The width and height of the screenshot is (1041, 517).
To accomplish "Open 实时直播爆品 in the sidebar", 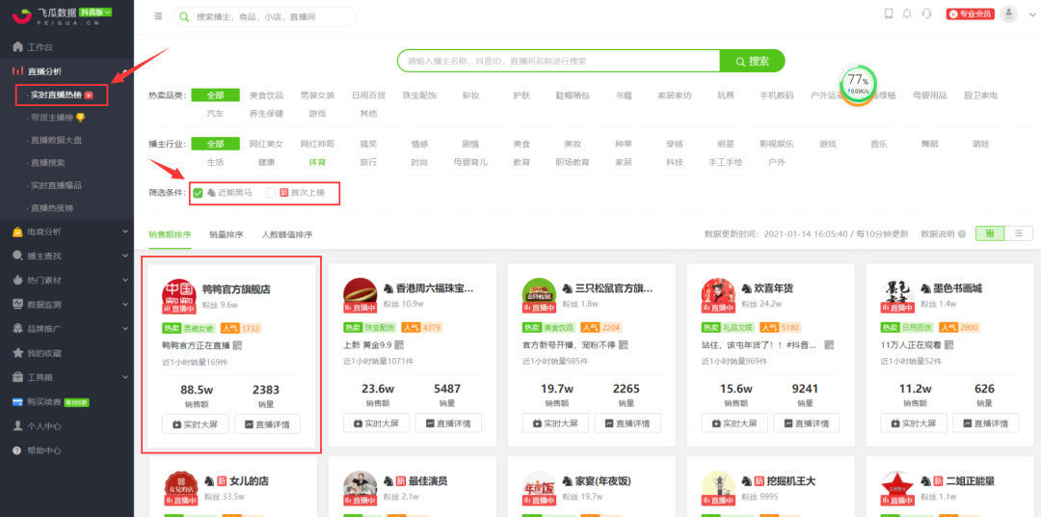I will coord(57,185).
